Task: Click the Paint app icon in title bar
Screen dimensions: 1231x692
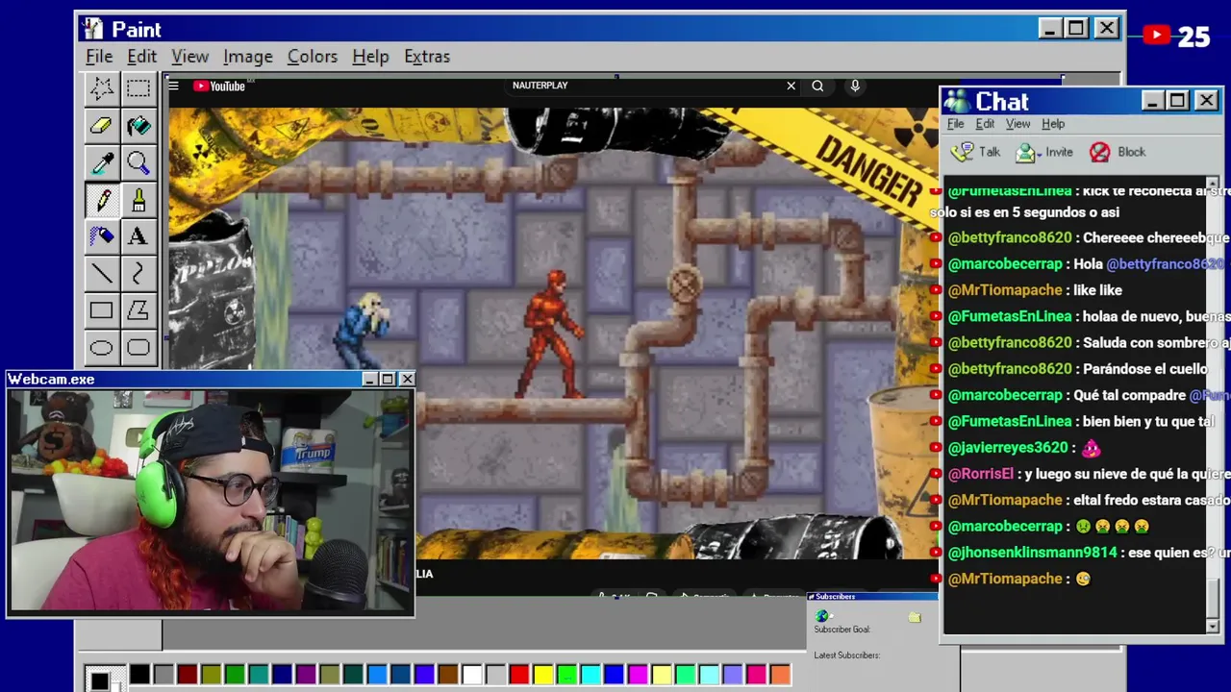Action: click(x=92, y=29)
